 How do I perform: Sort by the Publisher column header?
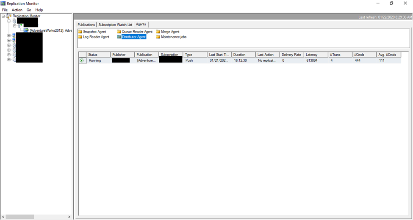point(122,55)
